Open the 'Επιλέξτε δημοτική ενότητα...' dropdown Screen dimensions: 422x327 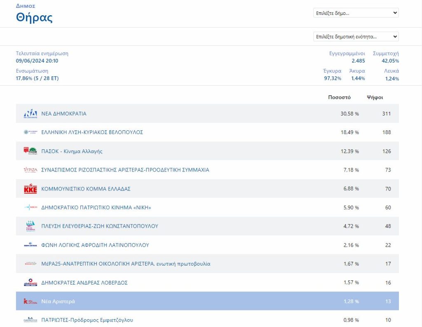coord(356,37)
